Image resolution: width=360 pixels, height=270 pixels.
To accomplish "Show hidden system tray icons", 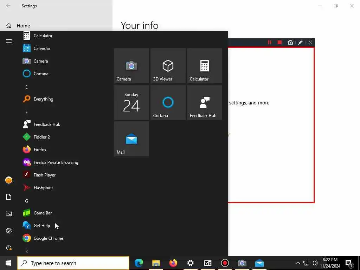I will tap(297, 263).
